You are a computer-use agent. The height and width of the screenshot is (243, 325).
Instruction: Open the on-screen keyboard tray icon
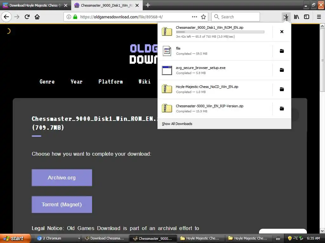(x=278, y=239)
